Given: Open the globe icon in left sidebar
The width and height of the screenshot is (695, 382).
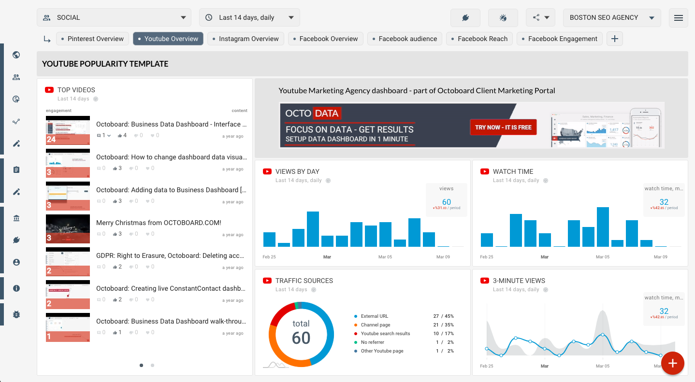Looking at the screenshot, I should click(x=16, y=55).
